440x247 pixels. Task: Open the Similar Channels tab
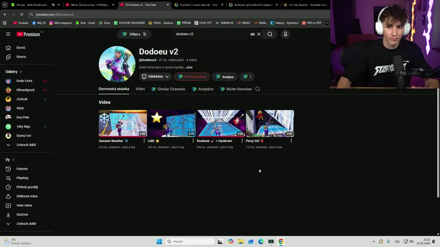[168, 89]
